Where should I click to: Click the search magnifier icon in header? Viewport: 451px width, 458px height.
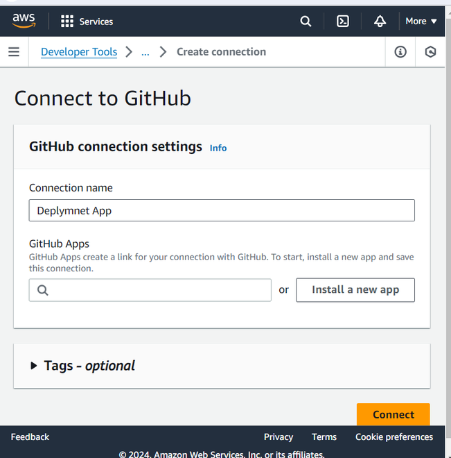[306, 22]
